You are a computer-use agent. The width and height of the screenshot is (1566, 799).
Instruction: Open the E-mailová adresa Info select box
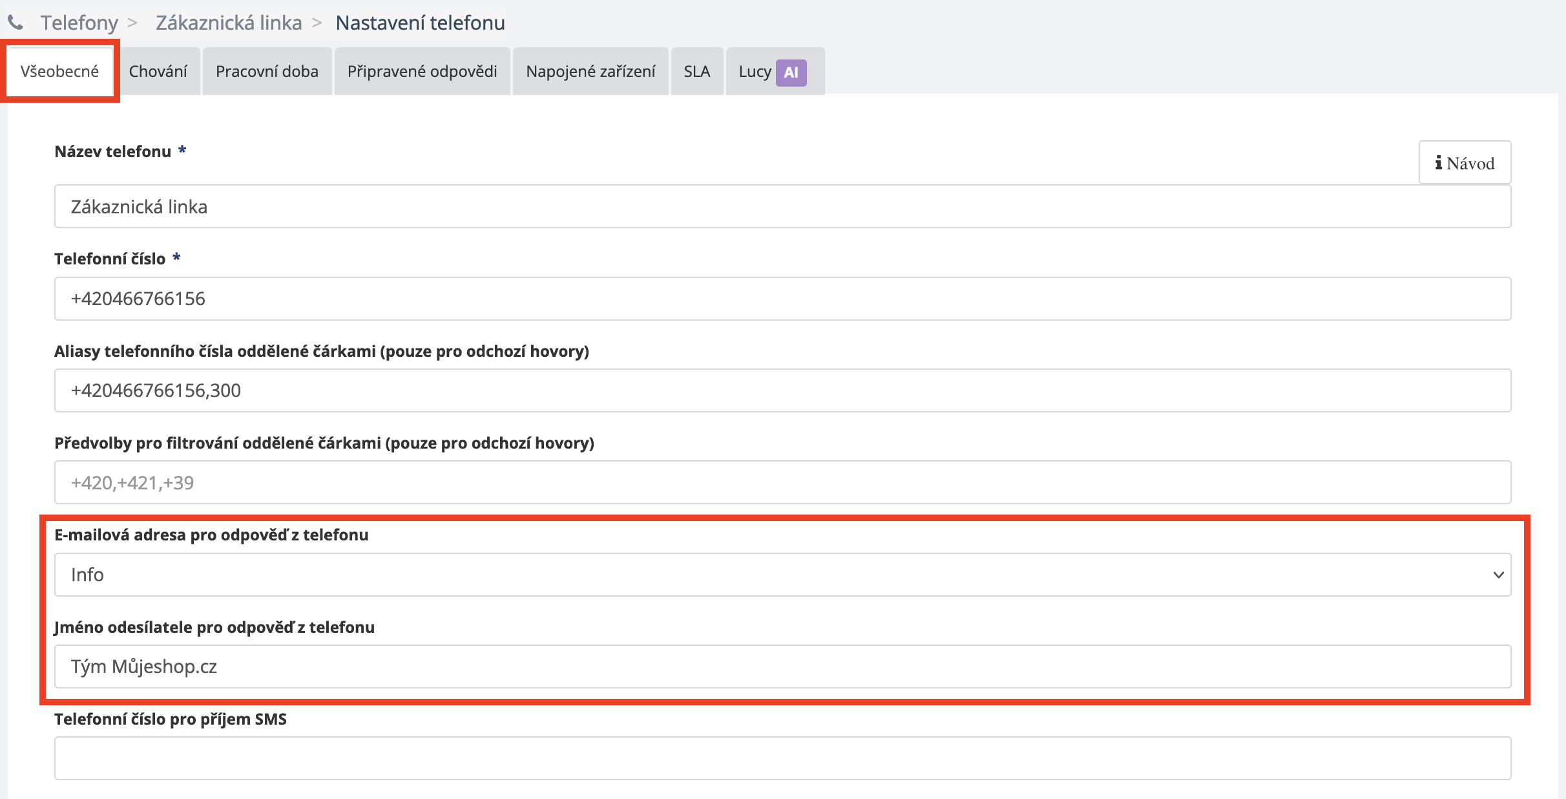point(775,575)
